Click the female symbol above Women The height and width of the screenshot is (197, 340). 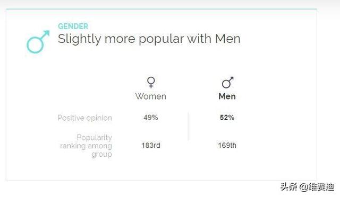pos(151,83)
